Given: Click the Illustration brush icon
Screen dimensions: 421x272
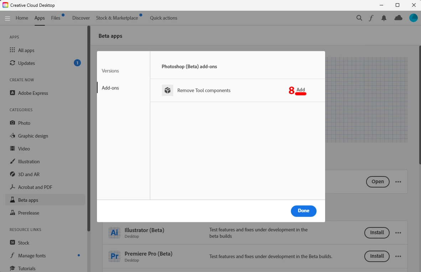Looking at the screenshot, I should [x=12, y=161].
